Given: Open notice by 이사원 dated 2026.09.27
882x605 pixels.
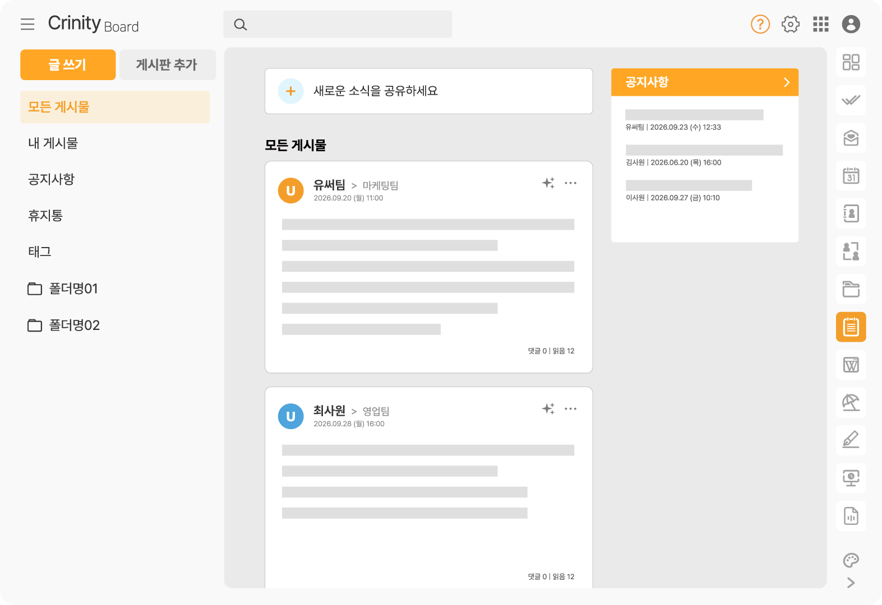Looking at the screenshot, I should coord(689,191).
